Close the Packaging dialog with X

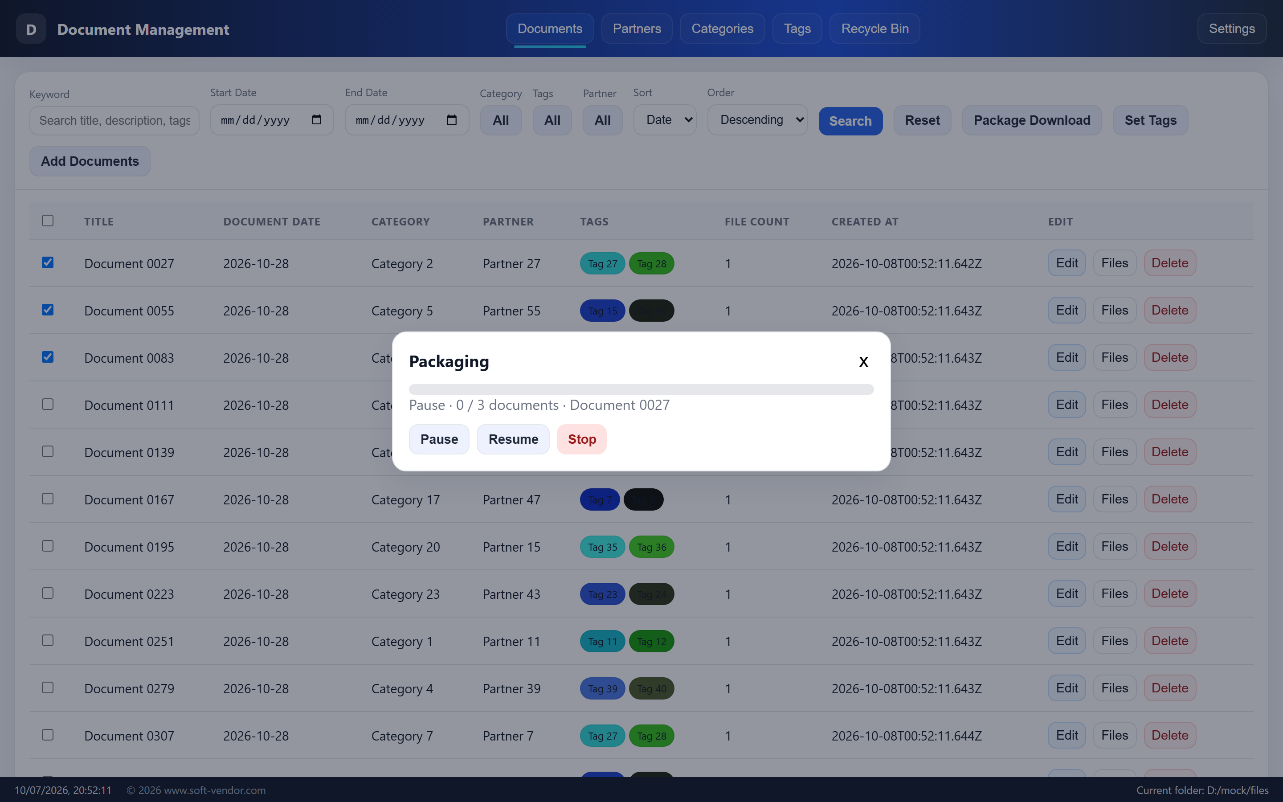[863, 362]
